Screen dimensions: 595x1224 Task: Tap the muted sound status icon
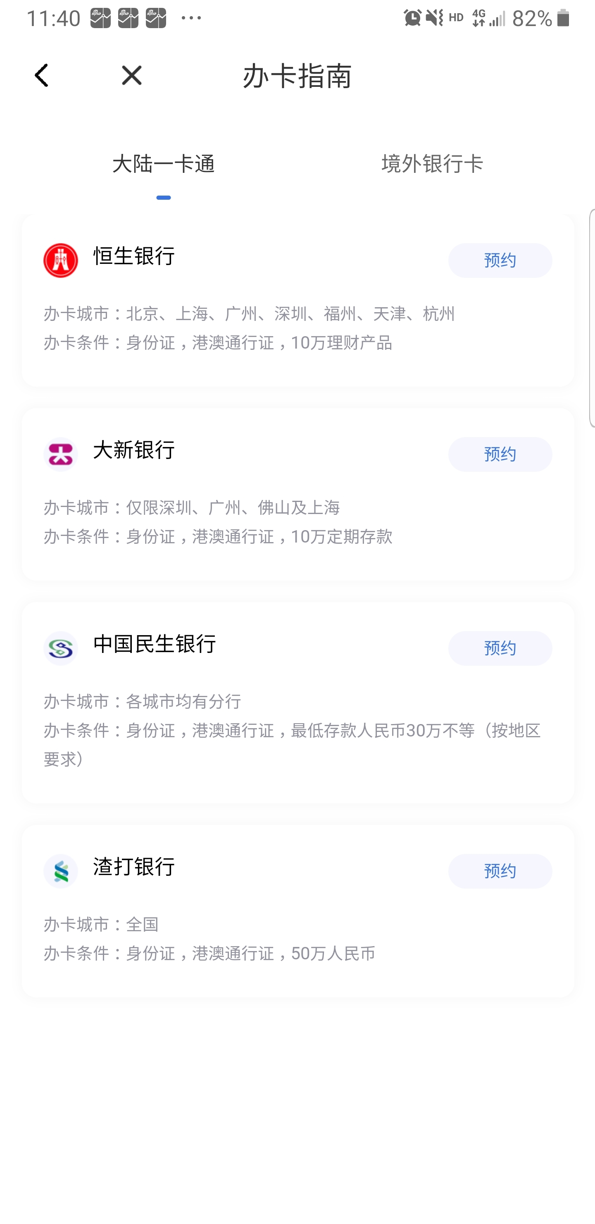click(434, 18)
